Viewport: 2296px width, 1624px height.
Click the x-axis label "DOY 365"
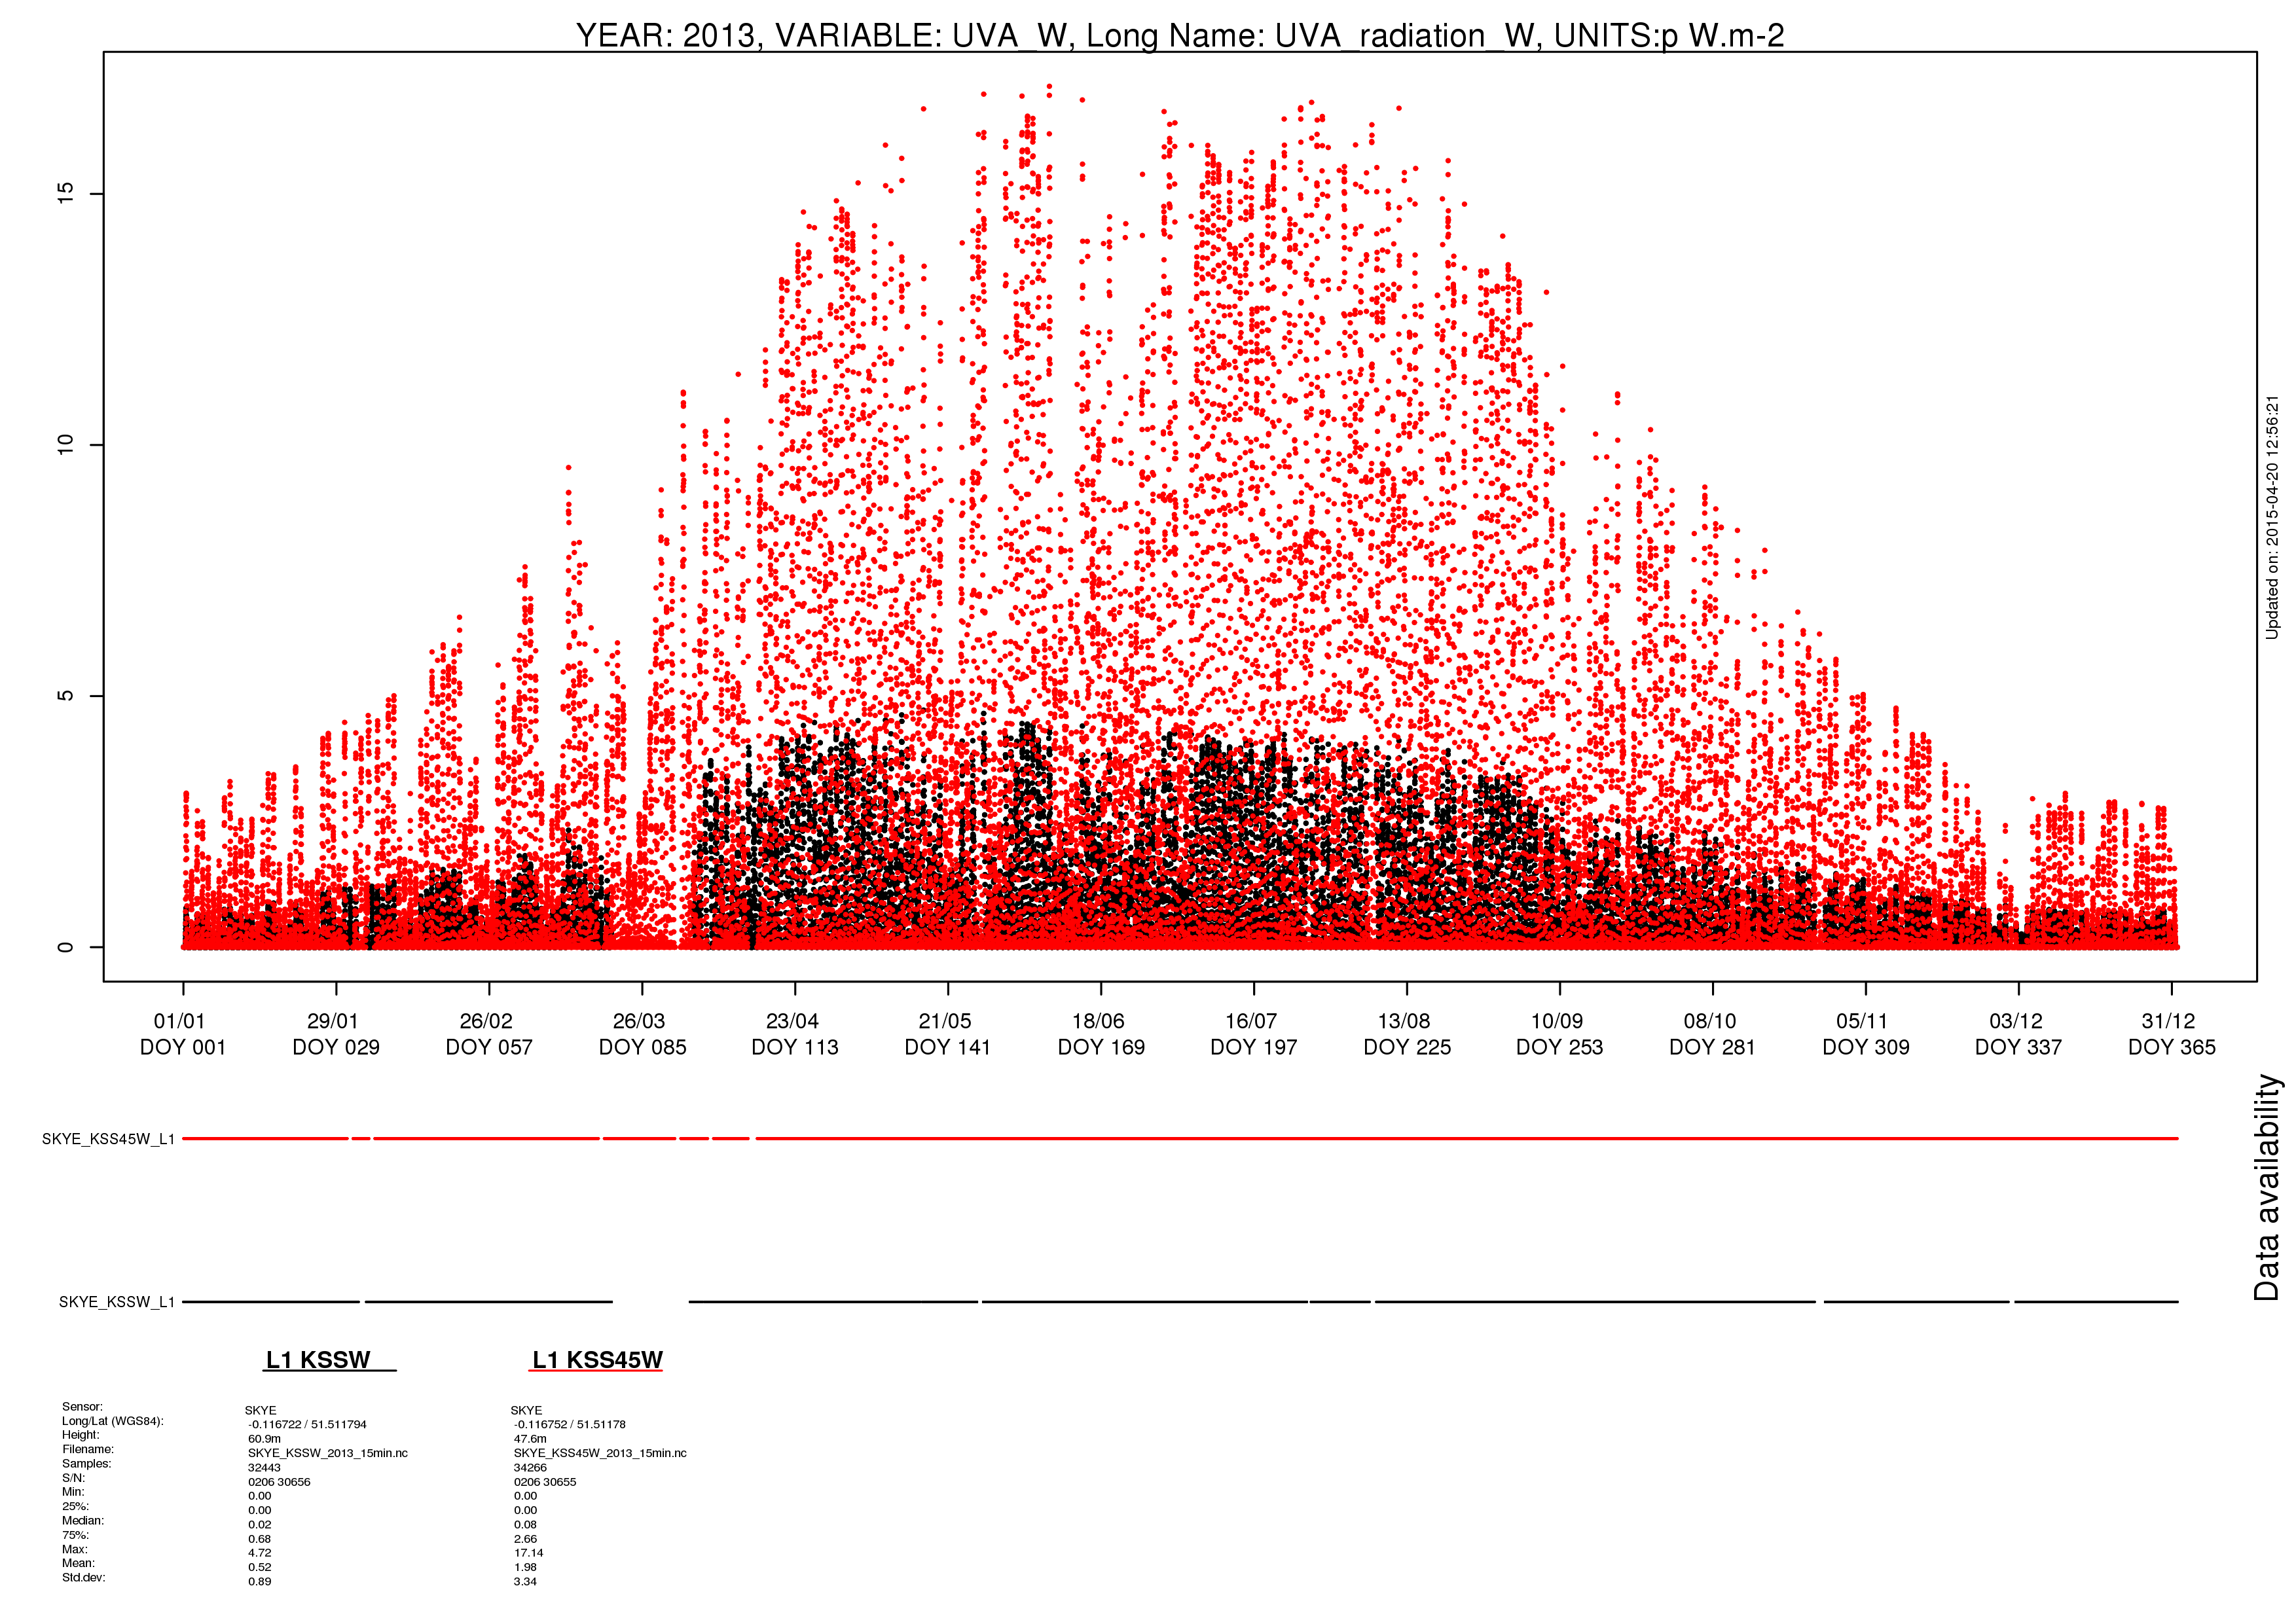(2172, 1047)
